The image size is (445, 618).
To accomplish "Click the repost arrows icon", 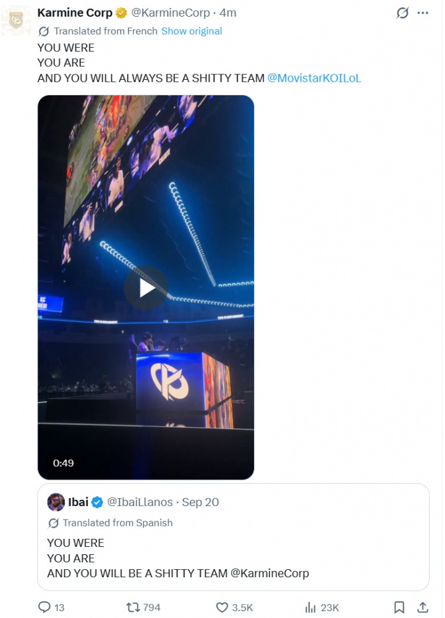I will (133, 607).
